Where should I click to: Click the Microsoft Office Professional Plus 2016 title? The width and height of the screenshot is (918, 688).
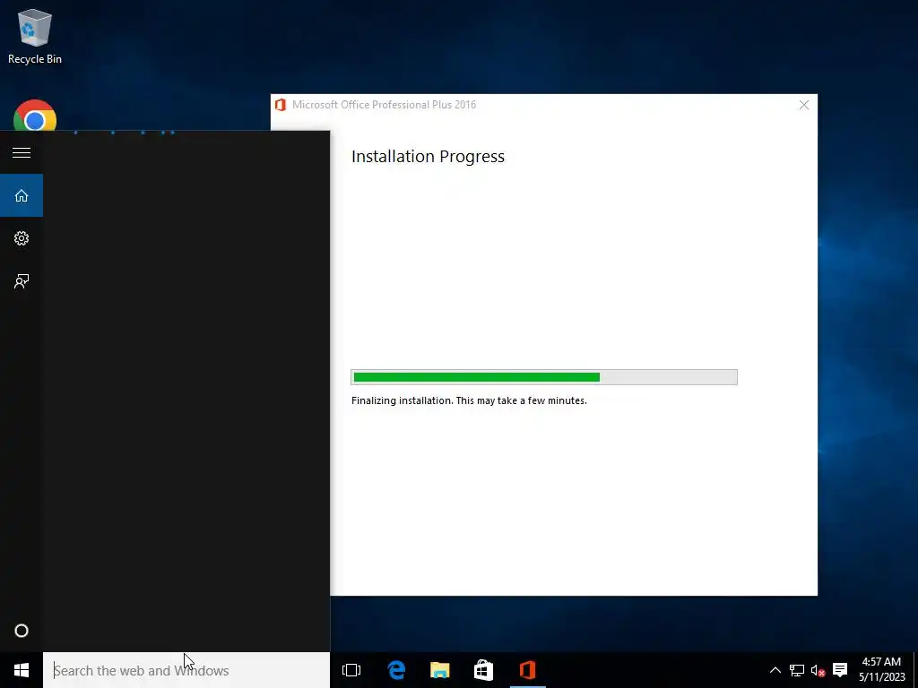pos(384,105)
